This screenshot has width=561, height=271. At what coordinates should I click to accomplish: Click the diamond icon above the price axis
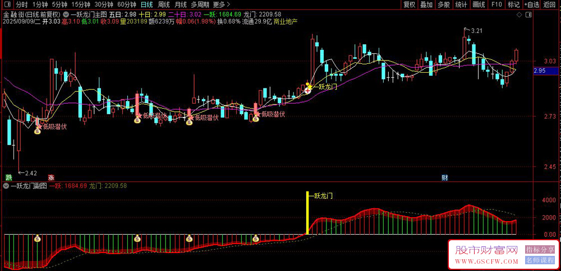[x=519, y=15]
